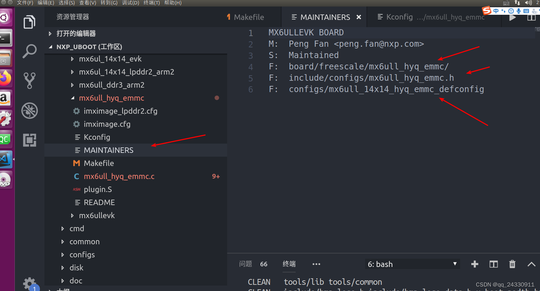This screenshot has height=291, width=540.
Task: Open the Manage gear icon in activity bar
Action: coord(30,283)
